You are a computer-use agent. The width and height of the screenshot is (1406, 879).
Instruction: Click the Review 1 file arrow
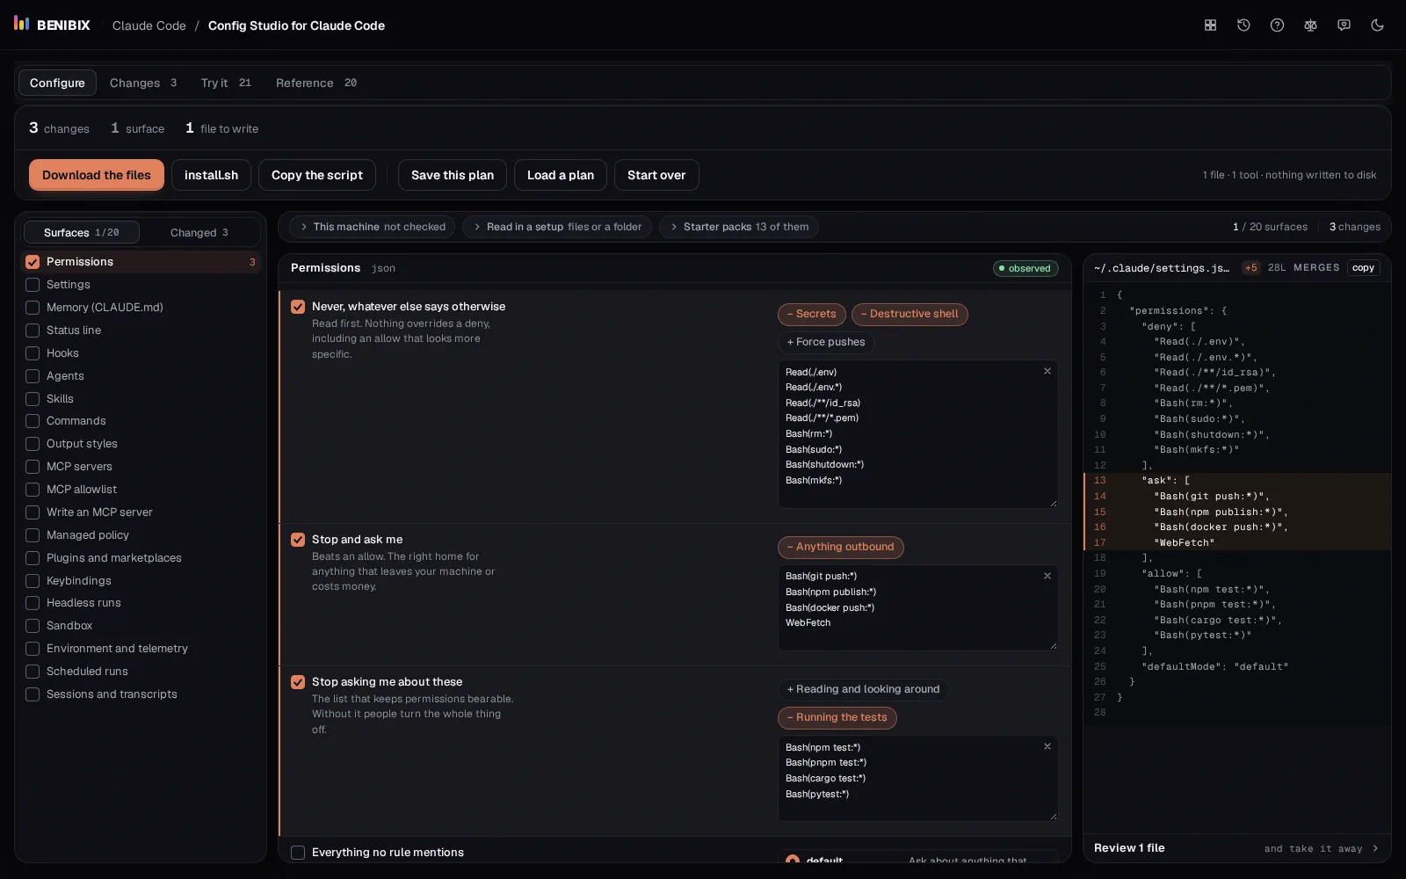tap(1375, 848)
